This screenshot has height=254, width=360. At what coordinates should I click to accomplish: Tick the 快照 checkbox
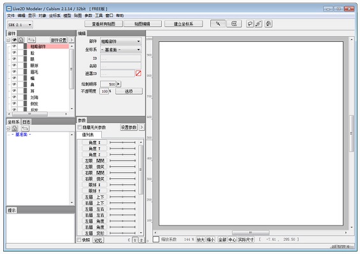point(79,240)
